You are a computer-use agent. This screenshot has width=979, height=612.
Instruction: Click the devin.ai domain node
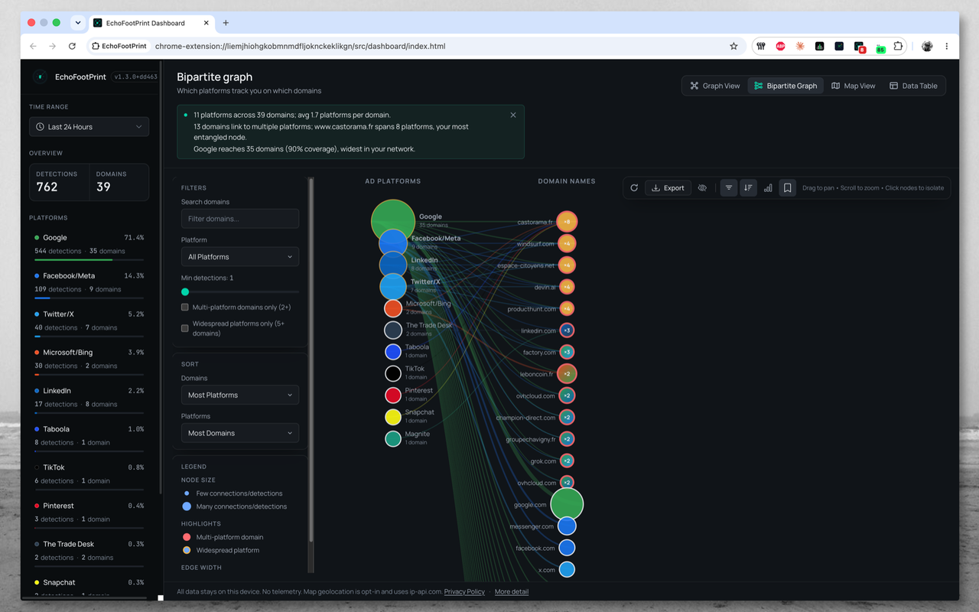(x=567, y=287)
